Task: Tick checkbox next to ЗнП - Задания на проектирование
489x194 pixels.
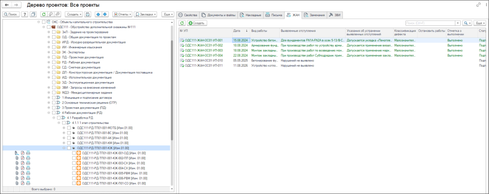Action: tap(53, 32)
